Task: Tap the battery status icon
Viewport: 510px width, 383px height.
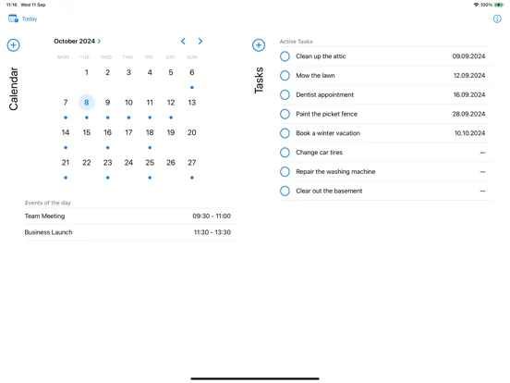Action: [x=499, y=5]
